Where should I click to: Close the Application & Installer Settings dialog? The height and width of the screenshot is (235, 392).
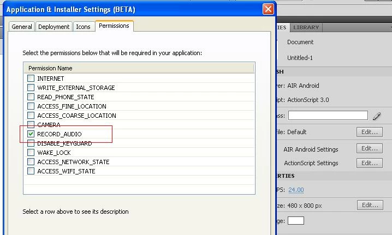268,9
